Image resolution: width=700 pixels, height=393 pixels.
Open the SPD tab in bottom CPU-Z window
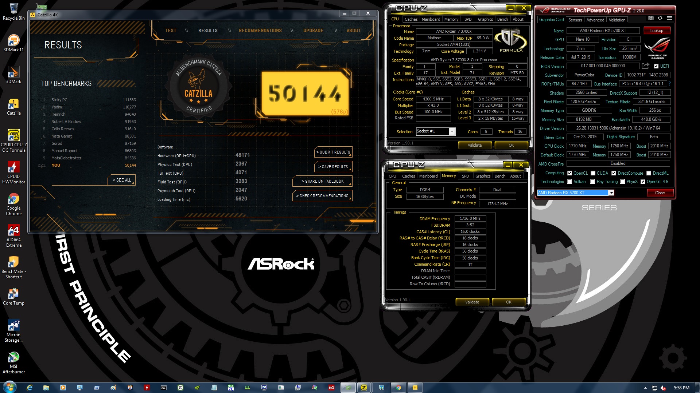466,176
